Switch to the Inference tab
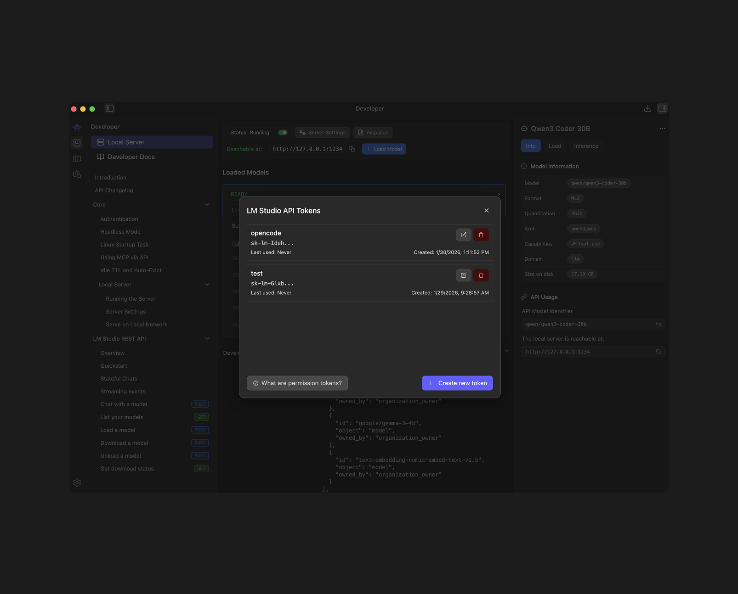 [x=586, y=146]
